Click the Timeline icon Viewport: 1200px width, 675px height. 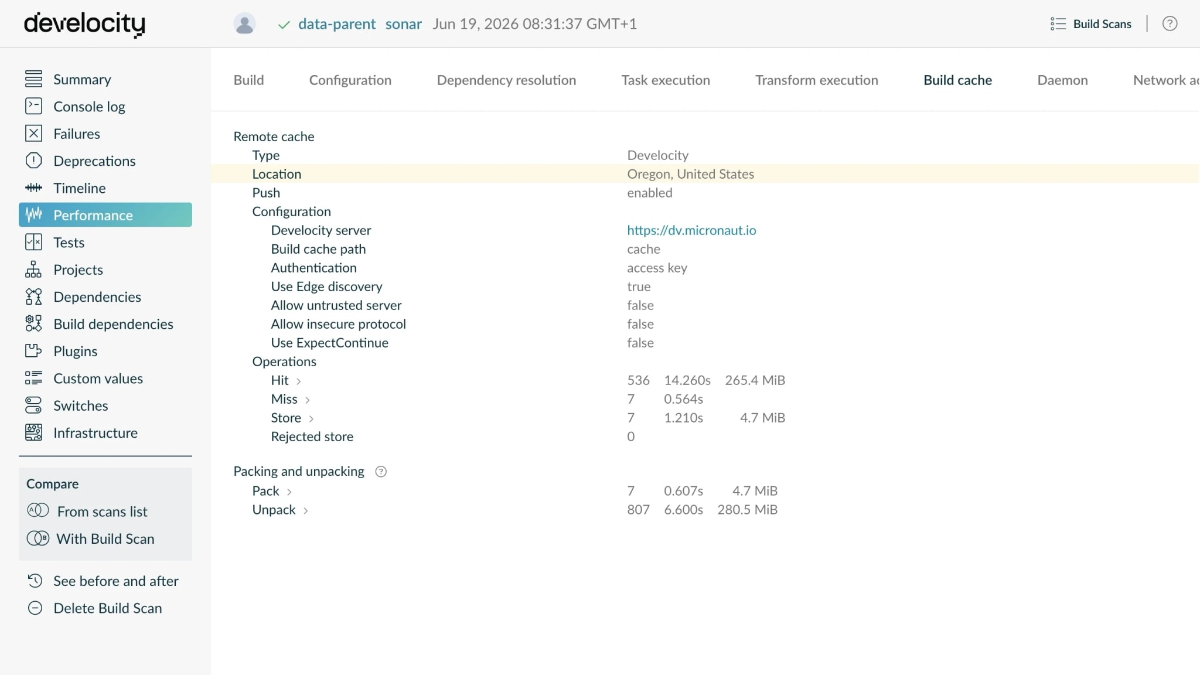[x=33, y=187]
